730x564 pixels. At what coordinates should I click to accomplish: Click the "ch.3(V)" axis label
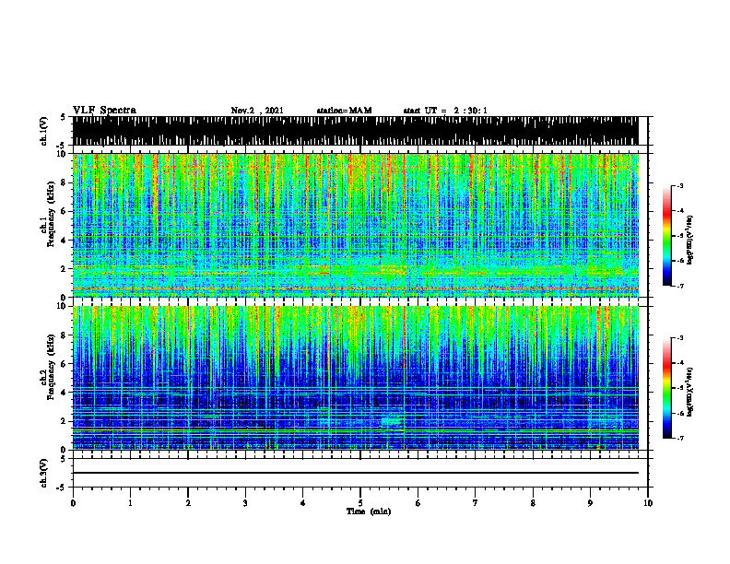[44, 473]
